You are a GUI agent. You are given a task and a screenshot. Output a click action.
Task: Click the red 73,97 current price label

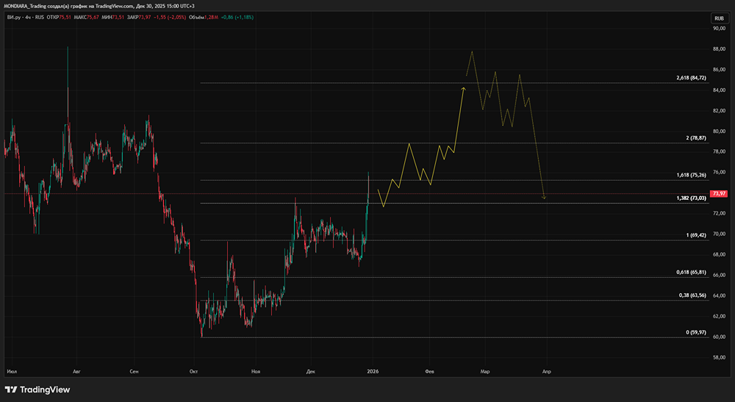click(x=719, y=193)
